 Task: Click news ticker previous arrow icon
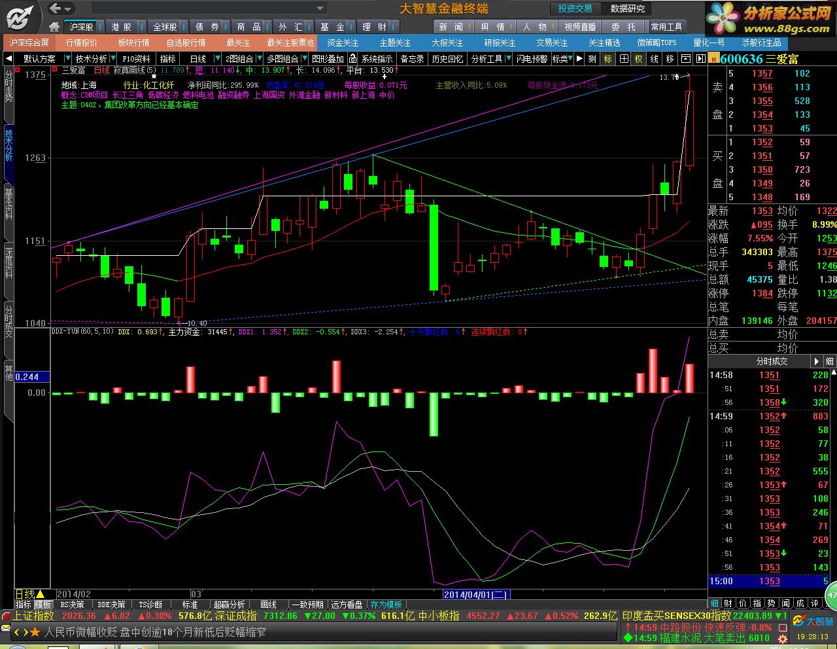pyautogui.click(x=18, y=633)
